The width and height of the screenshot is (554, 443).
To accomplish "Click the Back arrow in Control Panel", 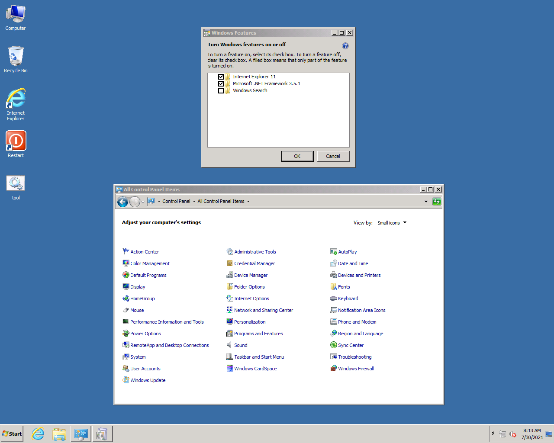I will click(x=123, y=202).
